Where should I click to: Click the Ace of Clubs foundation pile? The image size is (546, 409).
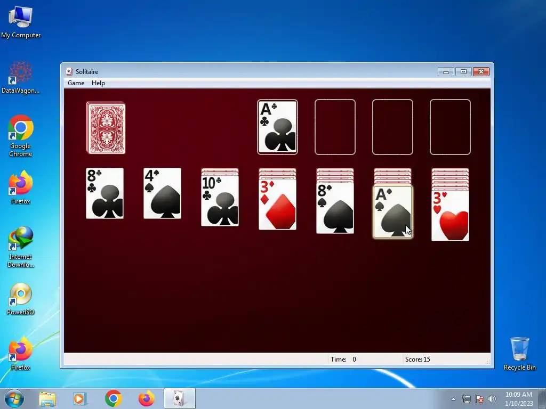pyautogui.click(x=277, y=127)
